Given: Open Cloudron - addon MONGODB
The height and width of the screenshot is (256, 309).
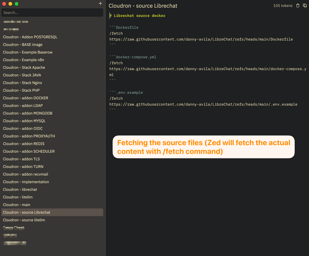Looking at the screenshot, I should 52,113.
